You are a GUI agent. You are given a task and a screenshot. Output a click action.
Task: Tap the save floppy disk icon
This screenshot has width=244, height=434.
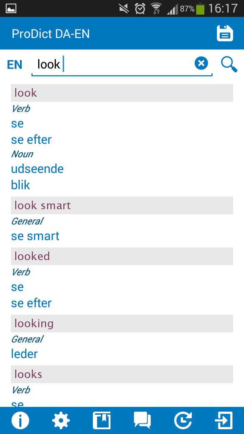tap(225, 34)
